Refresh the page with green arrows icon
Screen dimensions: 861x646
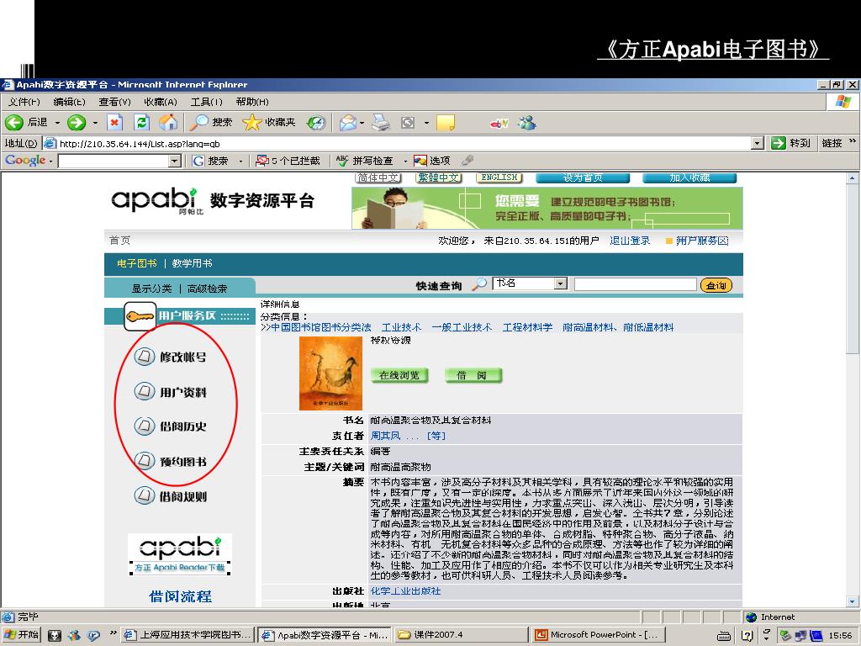click(x=141, y=122)
